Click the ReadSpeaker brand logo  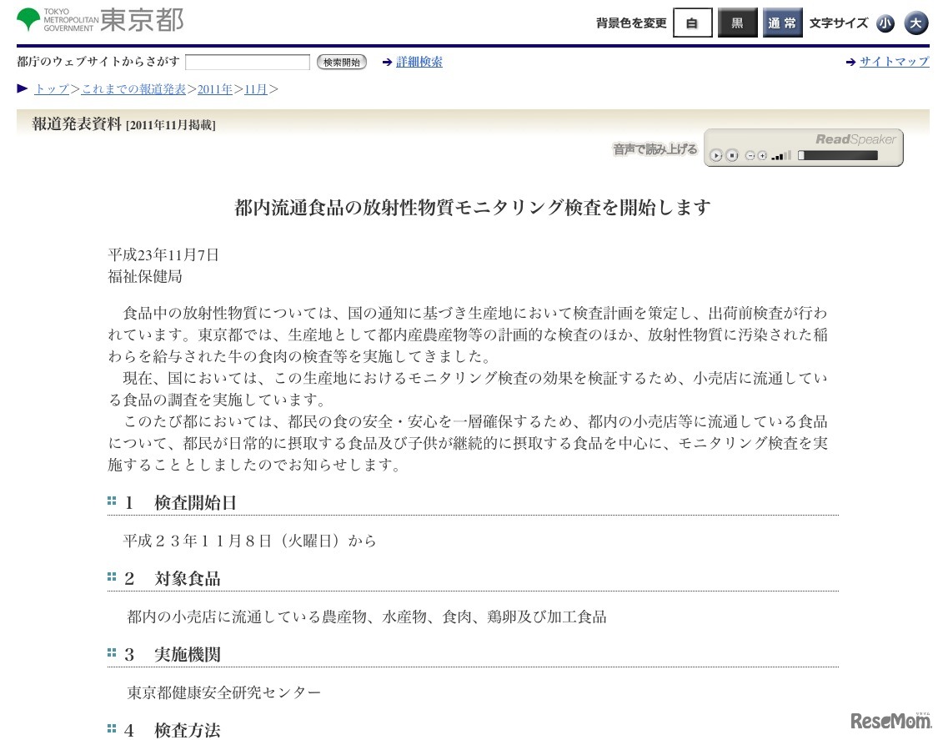click(x=855, y=139)
